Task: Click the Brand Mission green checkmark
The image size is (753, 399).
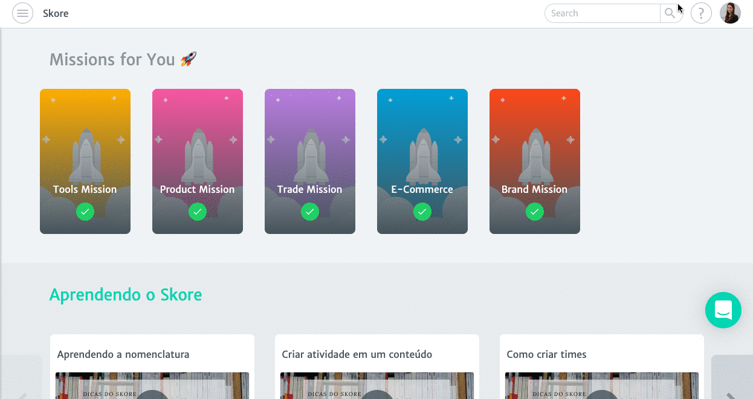Action: (x=535, y=212)
